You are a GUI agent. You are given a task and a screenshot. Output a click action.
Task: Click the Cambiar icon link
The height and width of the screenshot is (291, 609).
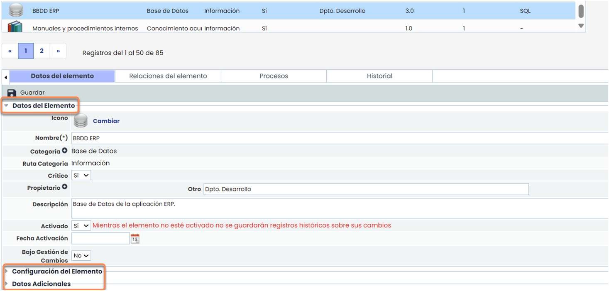(x=106, y=121)
